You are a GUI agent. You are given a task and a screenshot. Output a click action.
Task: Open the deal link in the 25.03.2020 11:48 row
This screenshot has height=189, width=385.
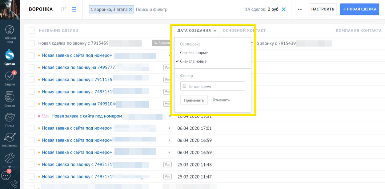(78, 165)
